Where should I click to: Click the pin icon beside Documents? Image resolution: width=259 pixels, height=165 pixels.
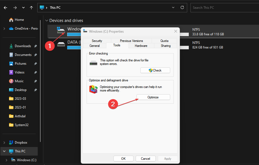(35, 55)
